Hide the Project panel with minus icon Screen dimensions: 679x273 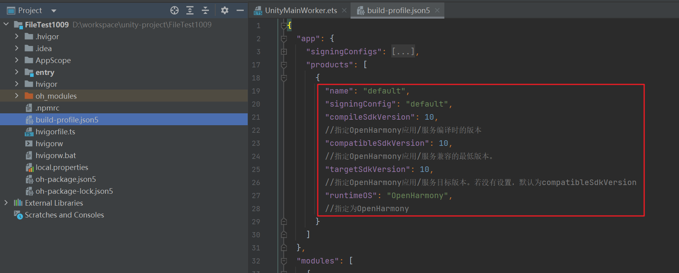[x=240, y=10]
